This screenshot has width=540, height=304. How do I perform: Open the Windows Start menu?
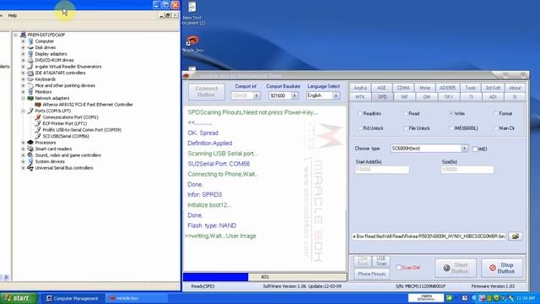(x=19, y=298)
